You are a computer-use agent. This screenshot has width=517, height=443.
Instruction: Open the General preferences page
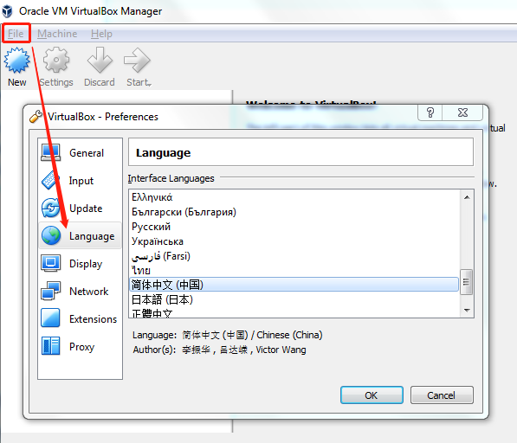tap(81, 153)
